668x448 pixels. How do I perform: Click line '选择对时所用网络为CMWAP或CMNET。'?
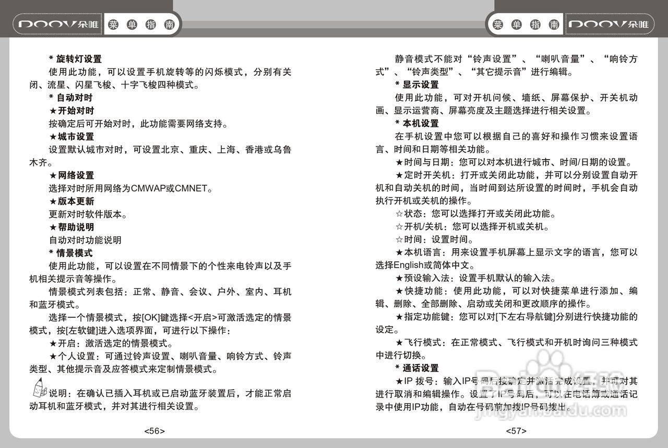coord(131,188)
